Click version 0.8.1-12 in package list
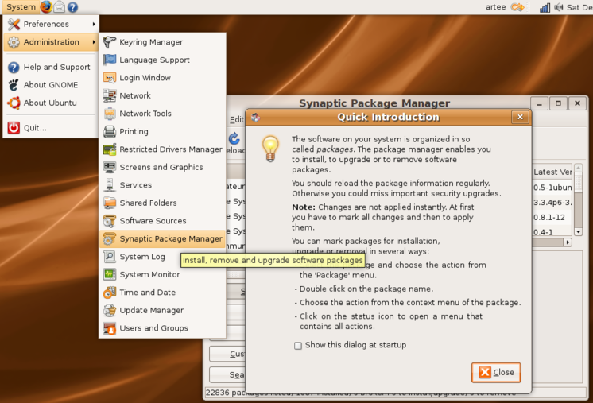Screen dimensions: 593x403 coord(549,217)
